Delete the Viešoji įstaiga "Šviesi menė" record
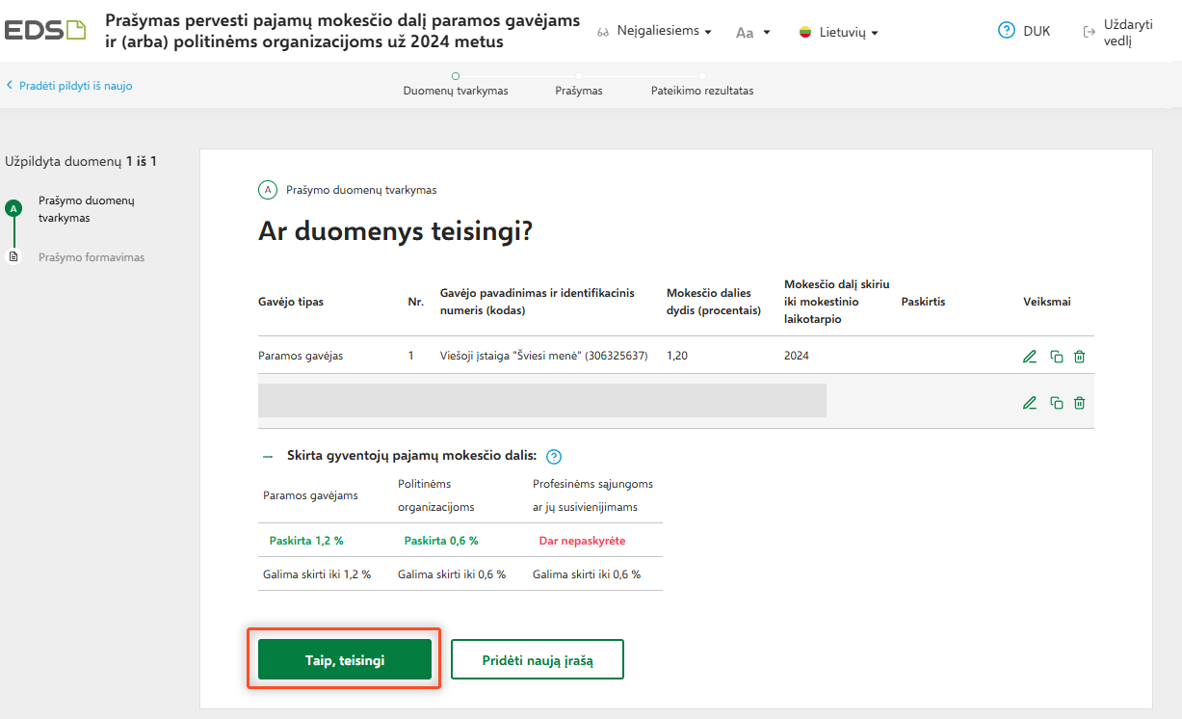 click(x=1080, y=357)
